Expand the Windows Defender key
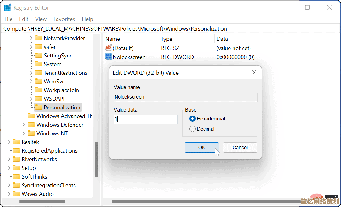Viewport: 341px width, 207px height. [x=24, y=125]
